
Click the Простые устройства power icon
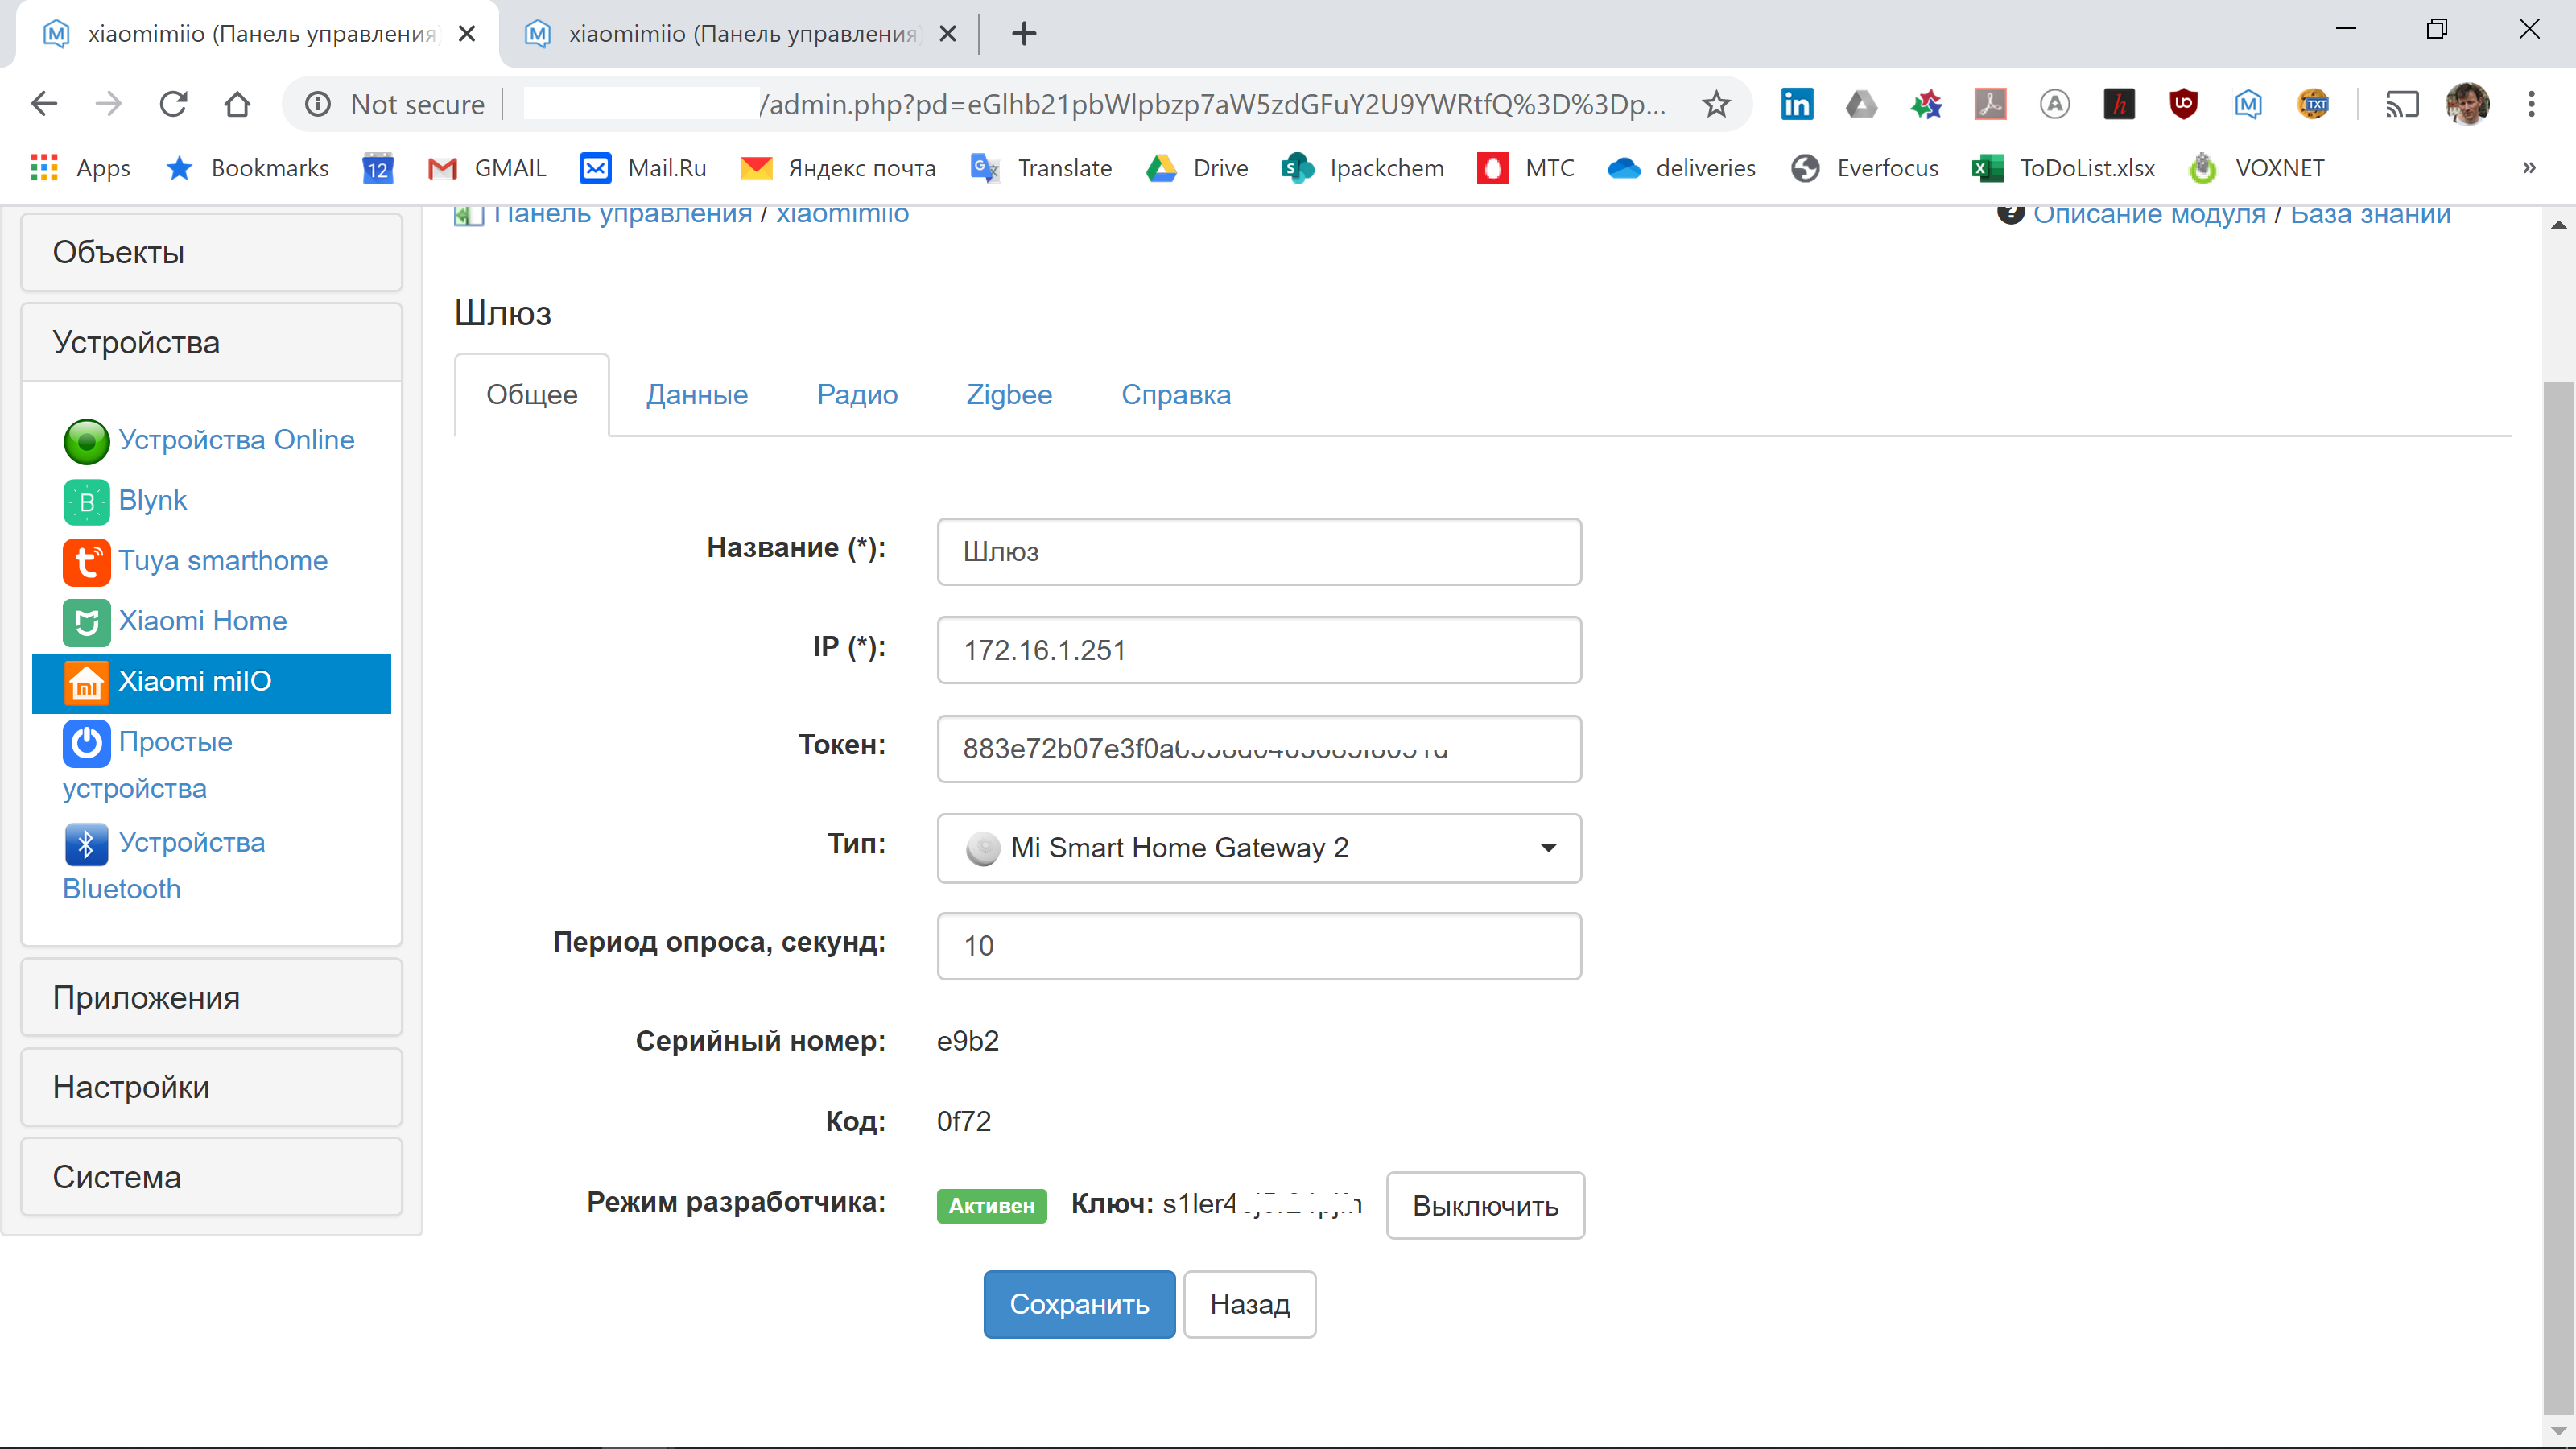click(x=86, y=743)
